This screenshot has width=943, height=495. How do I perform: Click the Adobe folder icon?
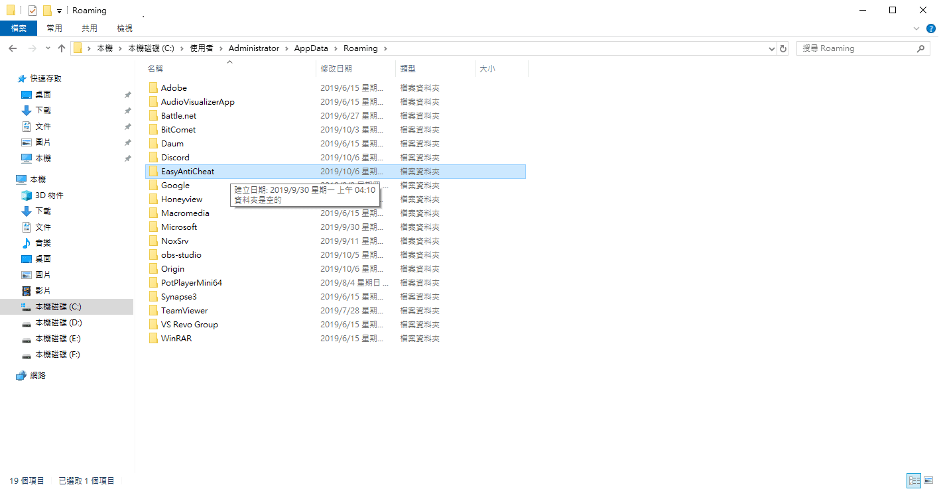153,88
